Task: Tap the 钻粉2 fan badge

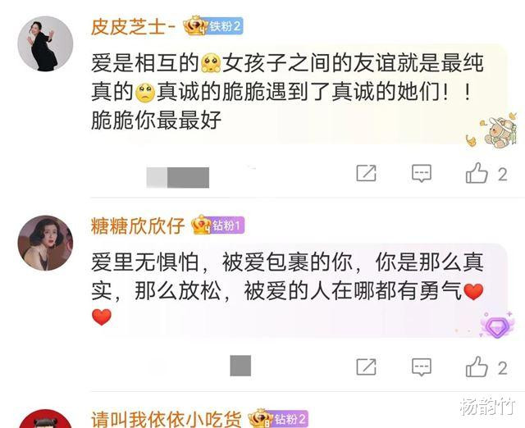Action: point(290,419)
